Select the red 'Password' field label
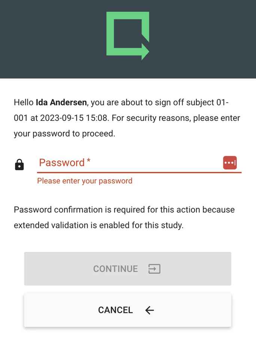The height and width of the screenshot is (351, 256). tap(62, 163)
